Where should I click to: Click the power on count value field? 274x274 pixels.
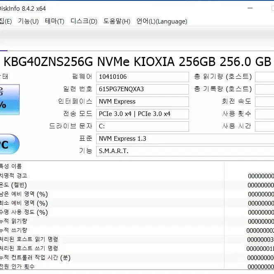[265, 114]
